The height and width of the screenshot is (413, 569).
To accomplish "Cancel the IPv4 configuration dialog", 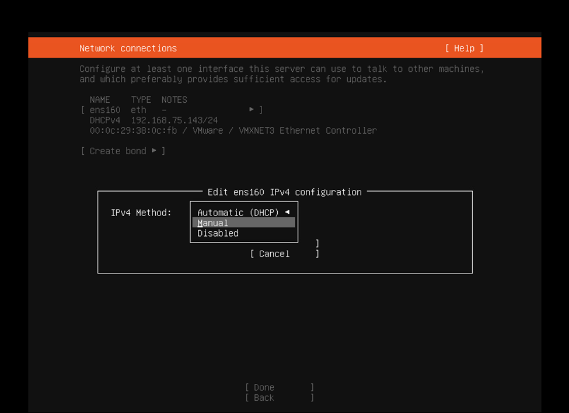I will click(285, 254).
